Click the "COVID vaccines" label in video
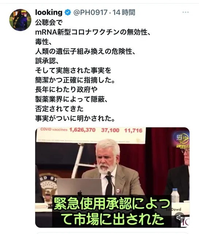 click(54, 129)
